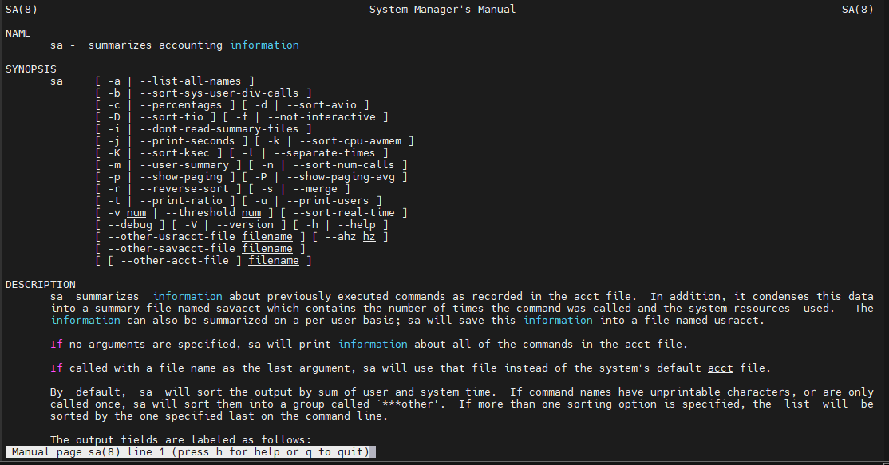889x465 pixels.
Task: Click the --sort-tio option
Action: pyautogui.click(x=172, y=117)
